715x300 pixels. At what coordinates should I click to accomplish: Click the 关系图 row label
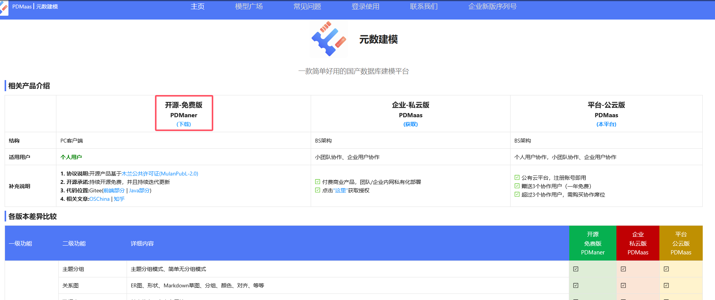point(71,285)
